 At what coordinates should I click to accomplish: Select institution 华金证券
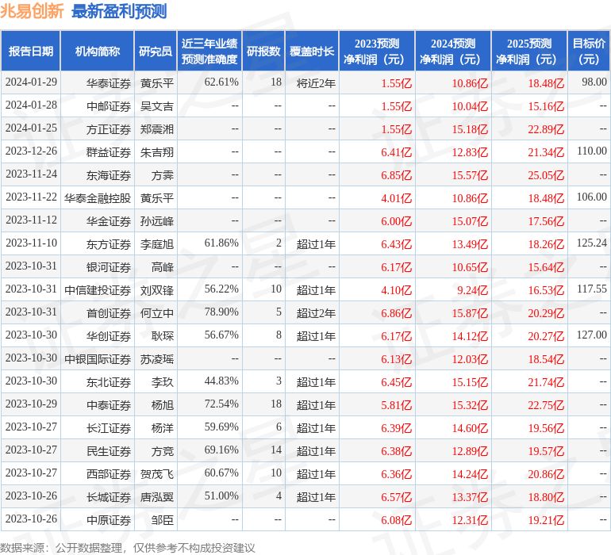coord(109,221)
